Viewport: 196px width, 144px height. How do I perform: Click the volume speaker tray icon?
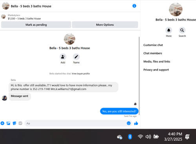click(148, 137)
